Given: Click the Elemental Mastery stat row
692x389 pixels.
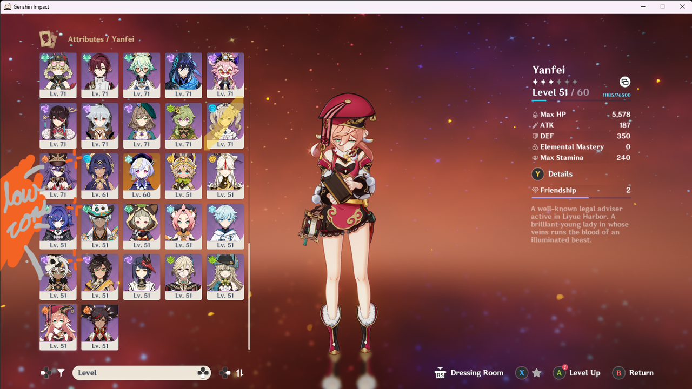Looking at the screenshot, I should 581,147.
